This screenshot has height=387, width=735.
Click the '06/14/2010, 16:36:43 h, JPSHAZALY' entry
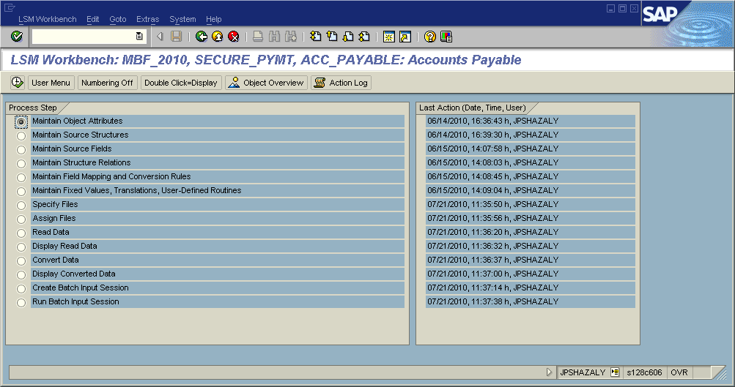(493, 121)
